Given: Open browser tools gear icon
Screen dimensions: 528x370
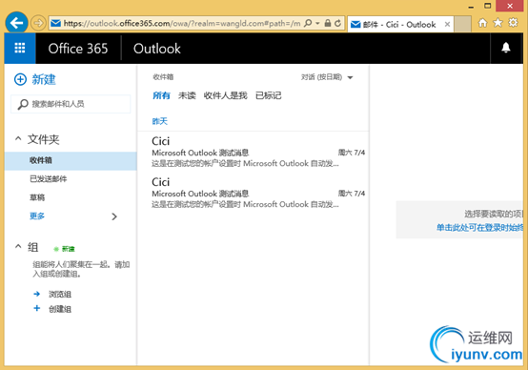Looking at the screenshot, I should pyautogui.click(x=513, y=23).
